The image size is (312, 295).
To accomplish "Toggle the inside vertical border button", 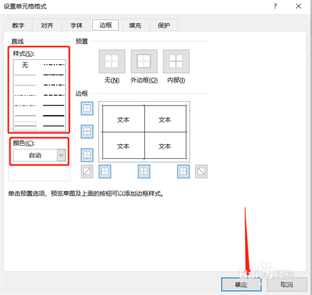I will 144,171.
